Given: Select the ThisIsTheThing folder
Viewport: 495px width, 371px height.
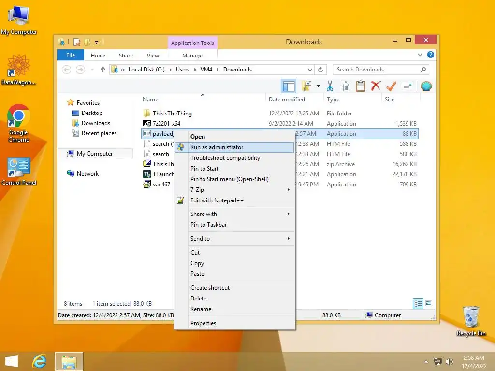Looking at the screenshot, I should click(x=172, y=113).
